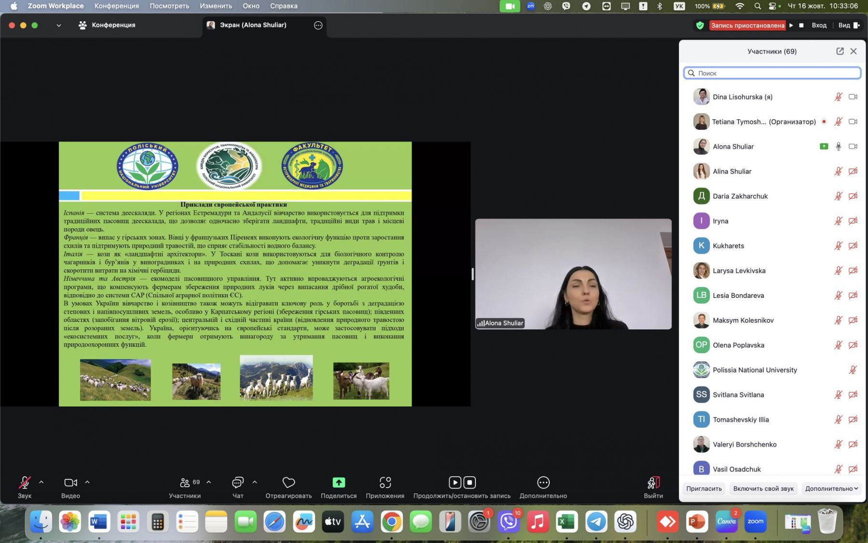The width and height of the screenshot is (868, 543).
Task: Toggle the Video camera button
Action: (x=70, y=482)
